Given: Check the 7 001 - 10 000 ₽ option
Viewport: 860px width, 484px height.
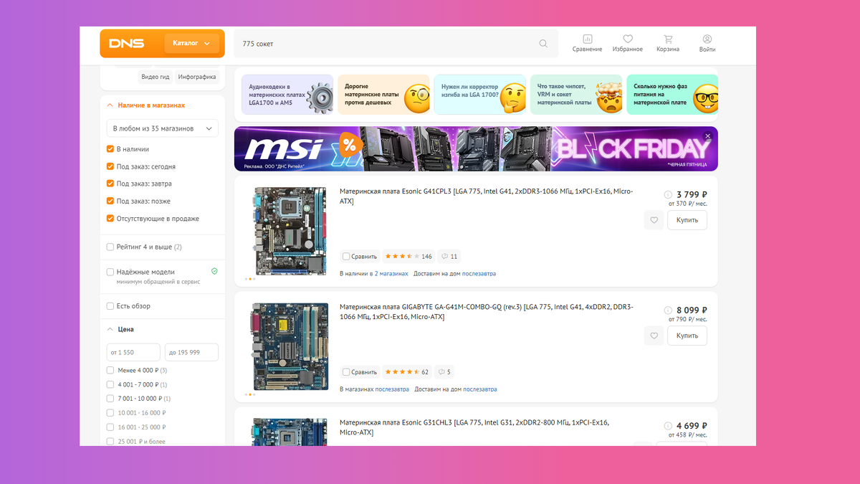Looking at the screenshot, I should (x=110, y=398).
